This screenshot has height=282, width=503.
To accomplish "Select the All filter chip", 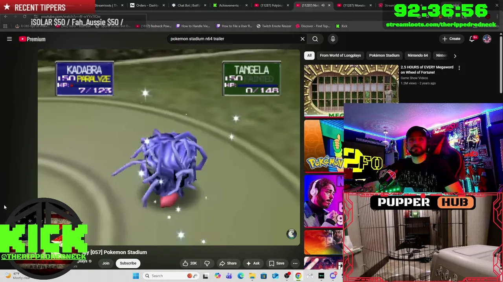I will [309, 56].
